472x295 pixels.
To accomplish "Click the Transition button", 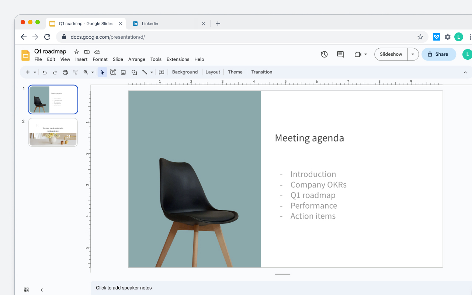I will [262, 72].
